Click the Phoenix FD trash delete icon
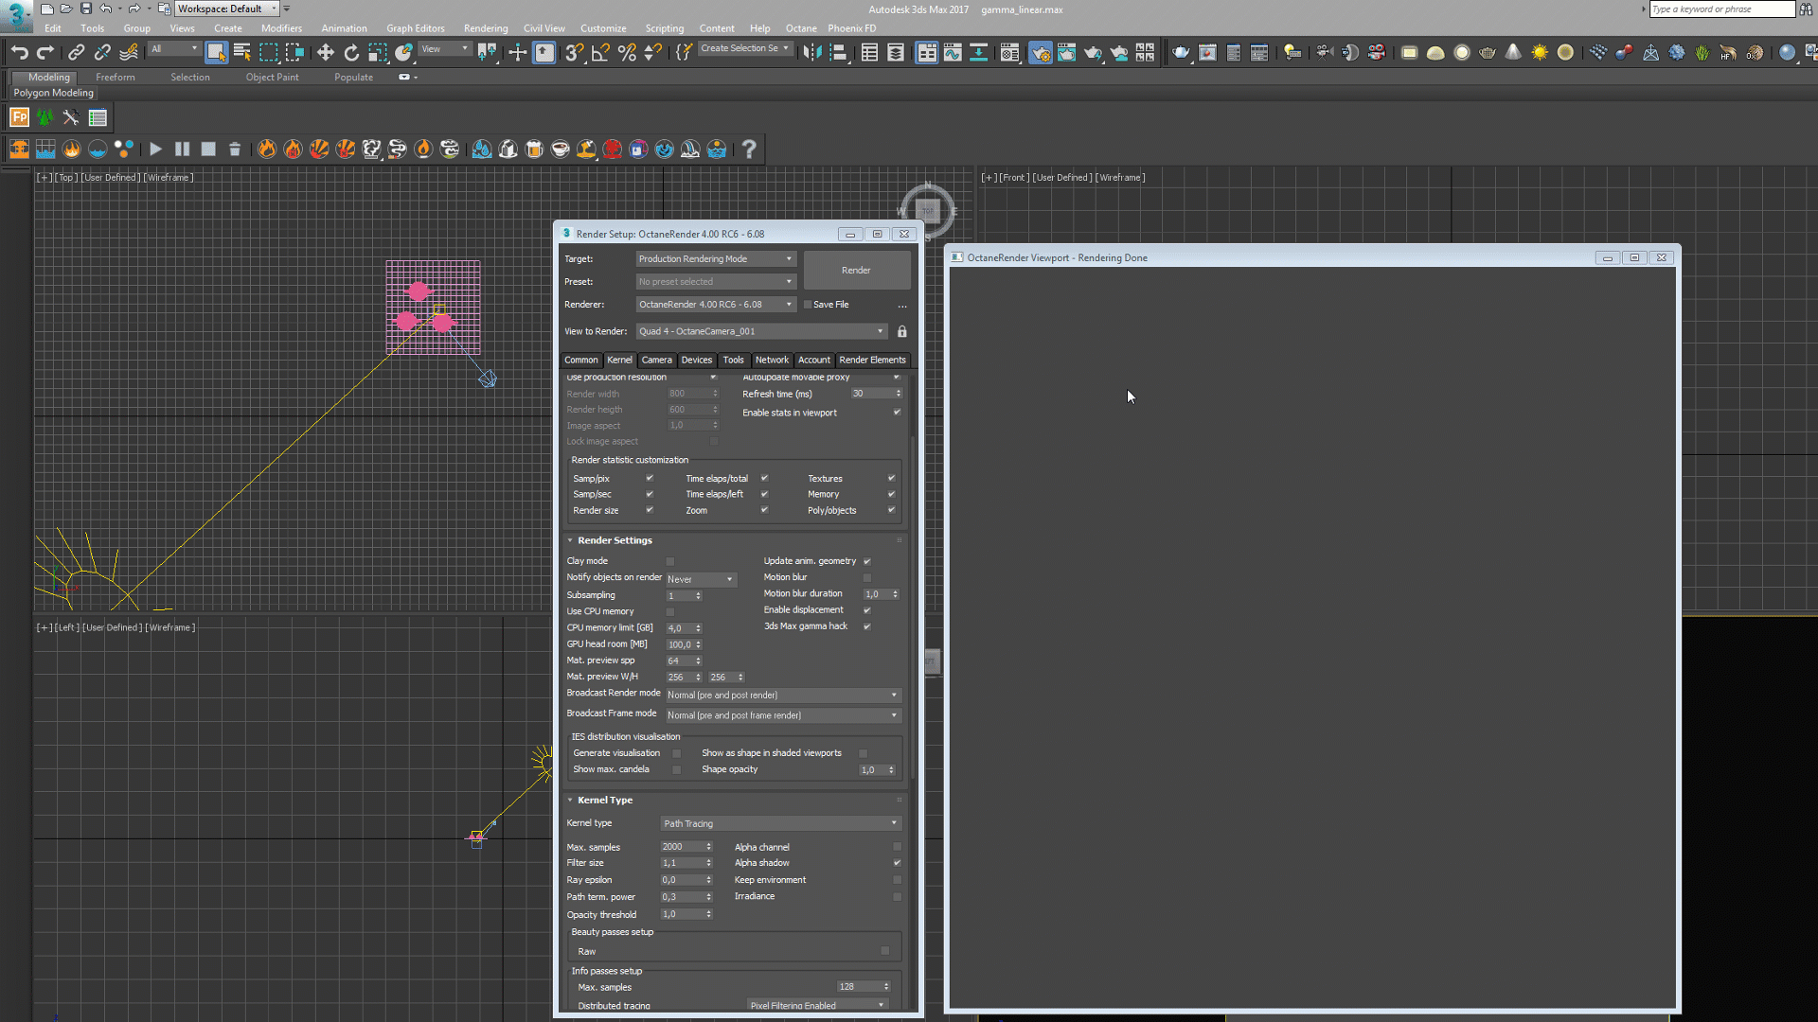The height and width of the screenshot is (1022, 1818). pos(235,150)
